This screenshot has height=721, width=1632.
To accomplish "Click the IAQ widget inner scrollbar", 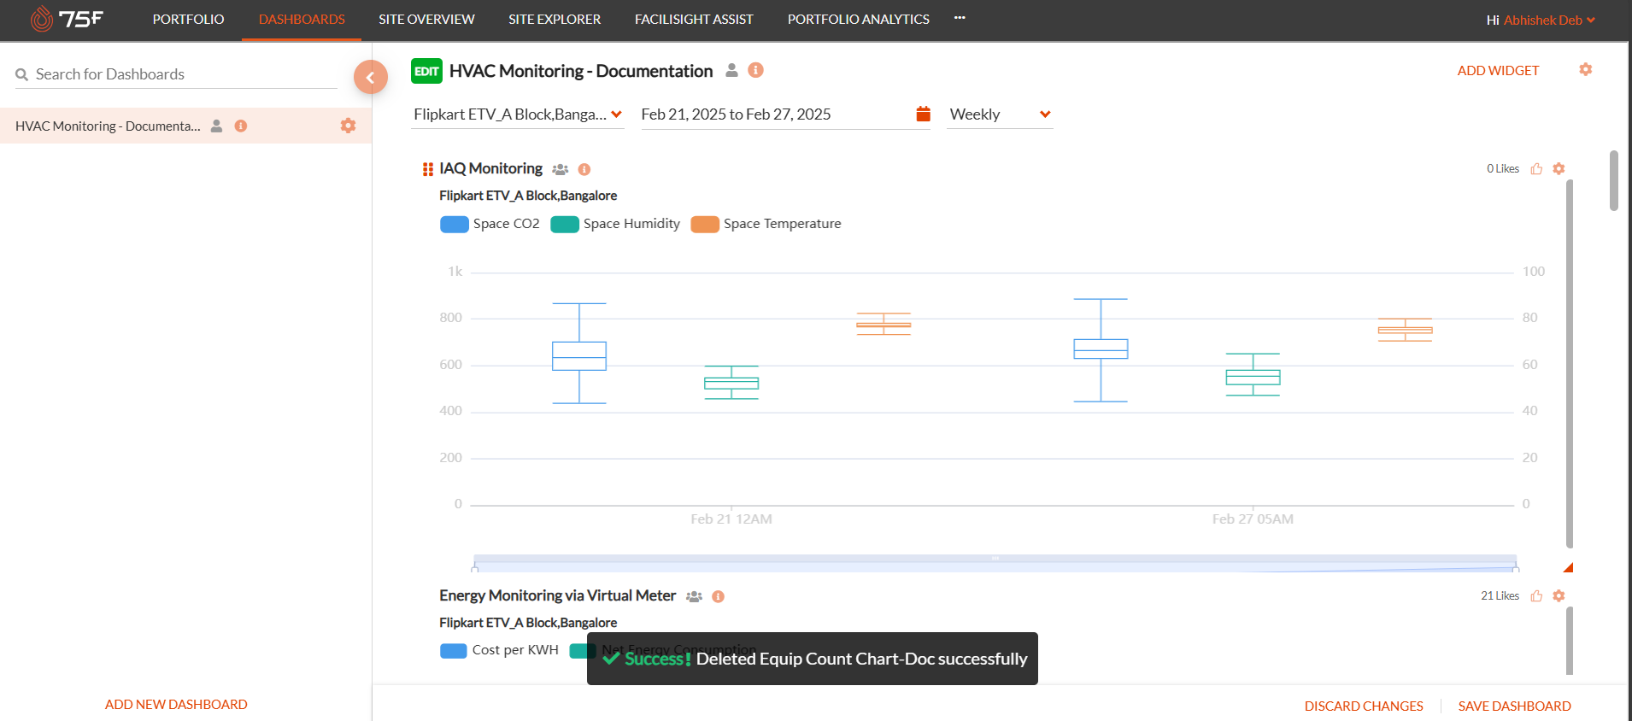I will [1569, 363].
